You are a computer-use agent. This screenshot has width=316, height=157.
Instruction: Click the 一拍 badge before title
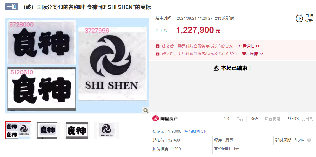(12, 7)
